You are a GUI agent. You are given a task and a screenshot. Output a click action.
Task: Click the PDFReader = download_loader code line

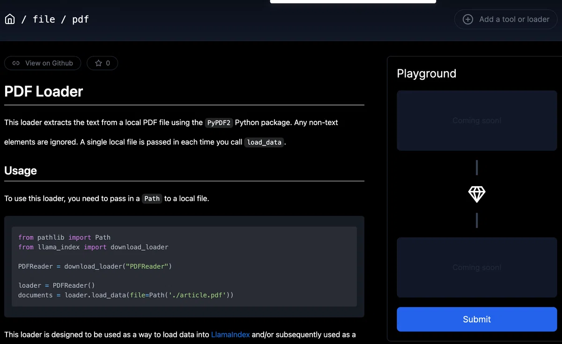(95, 266)
